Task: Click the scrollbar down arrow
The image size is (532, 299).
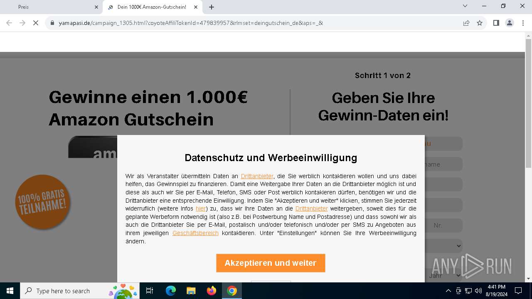Action: pyautogui.click(x=528, y=279)
